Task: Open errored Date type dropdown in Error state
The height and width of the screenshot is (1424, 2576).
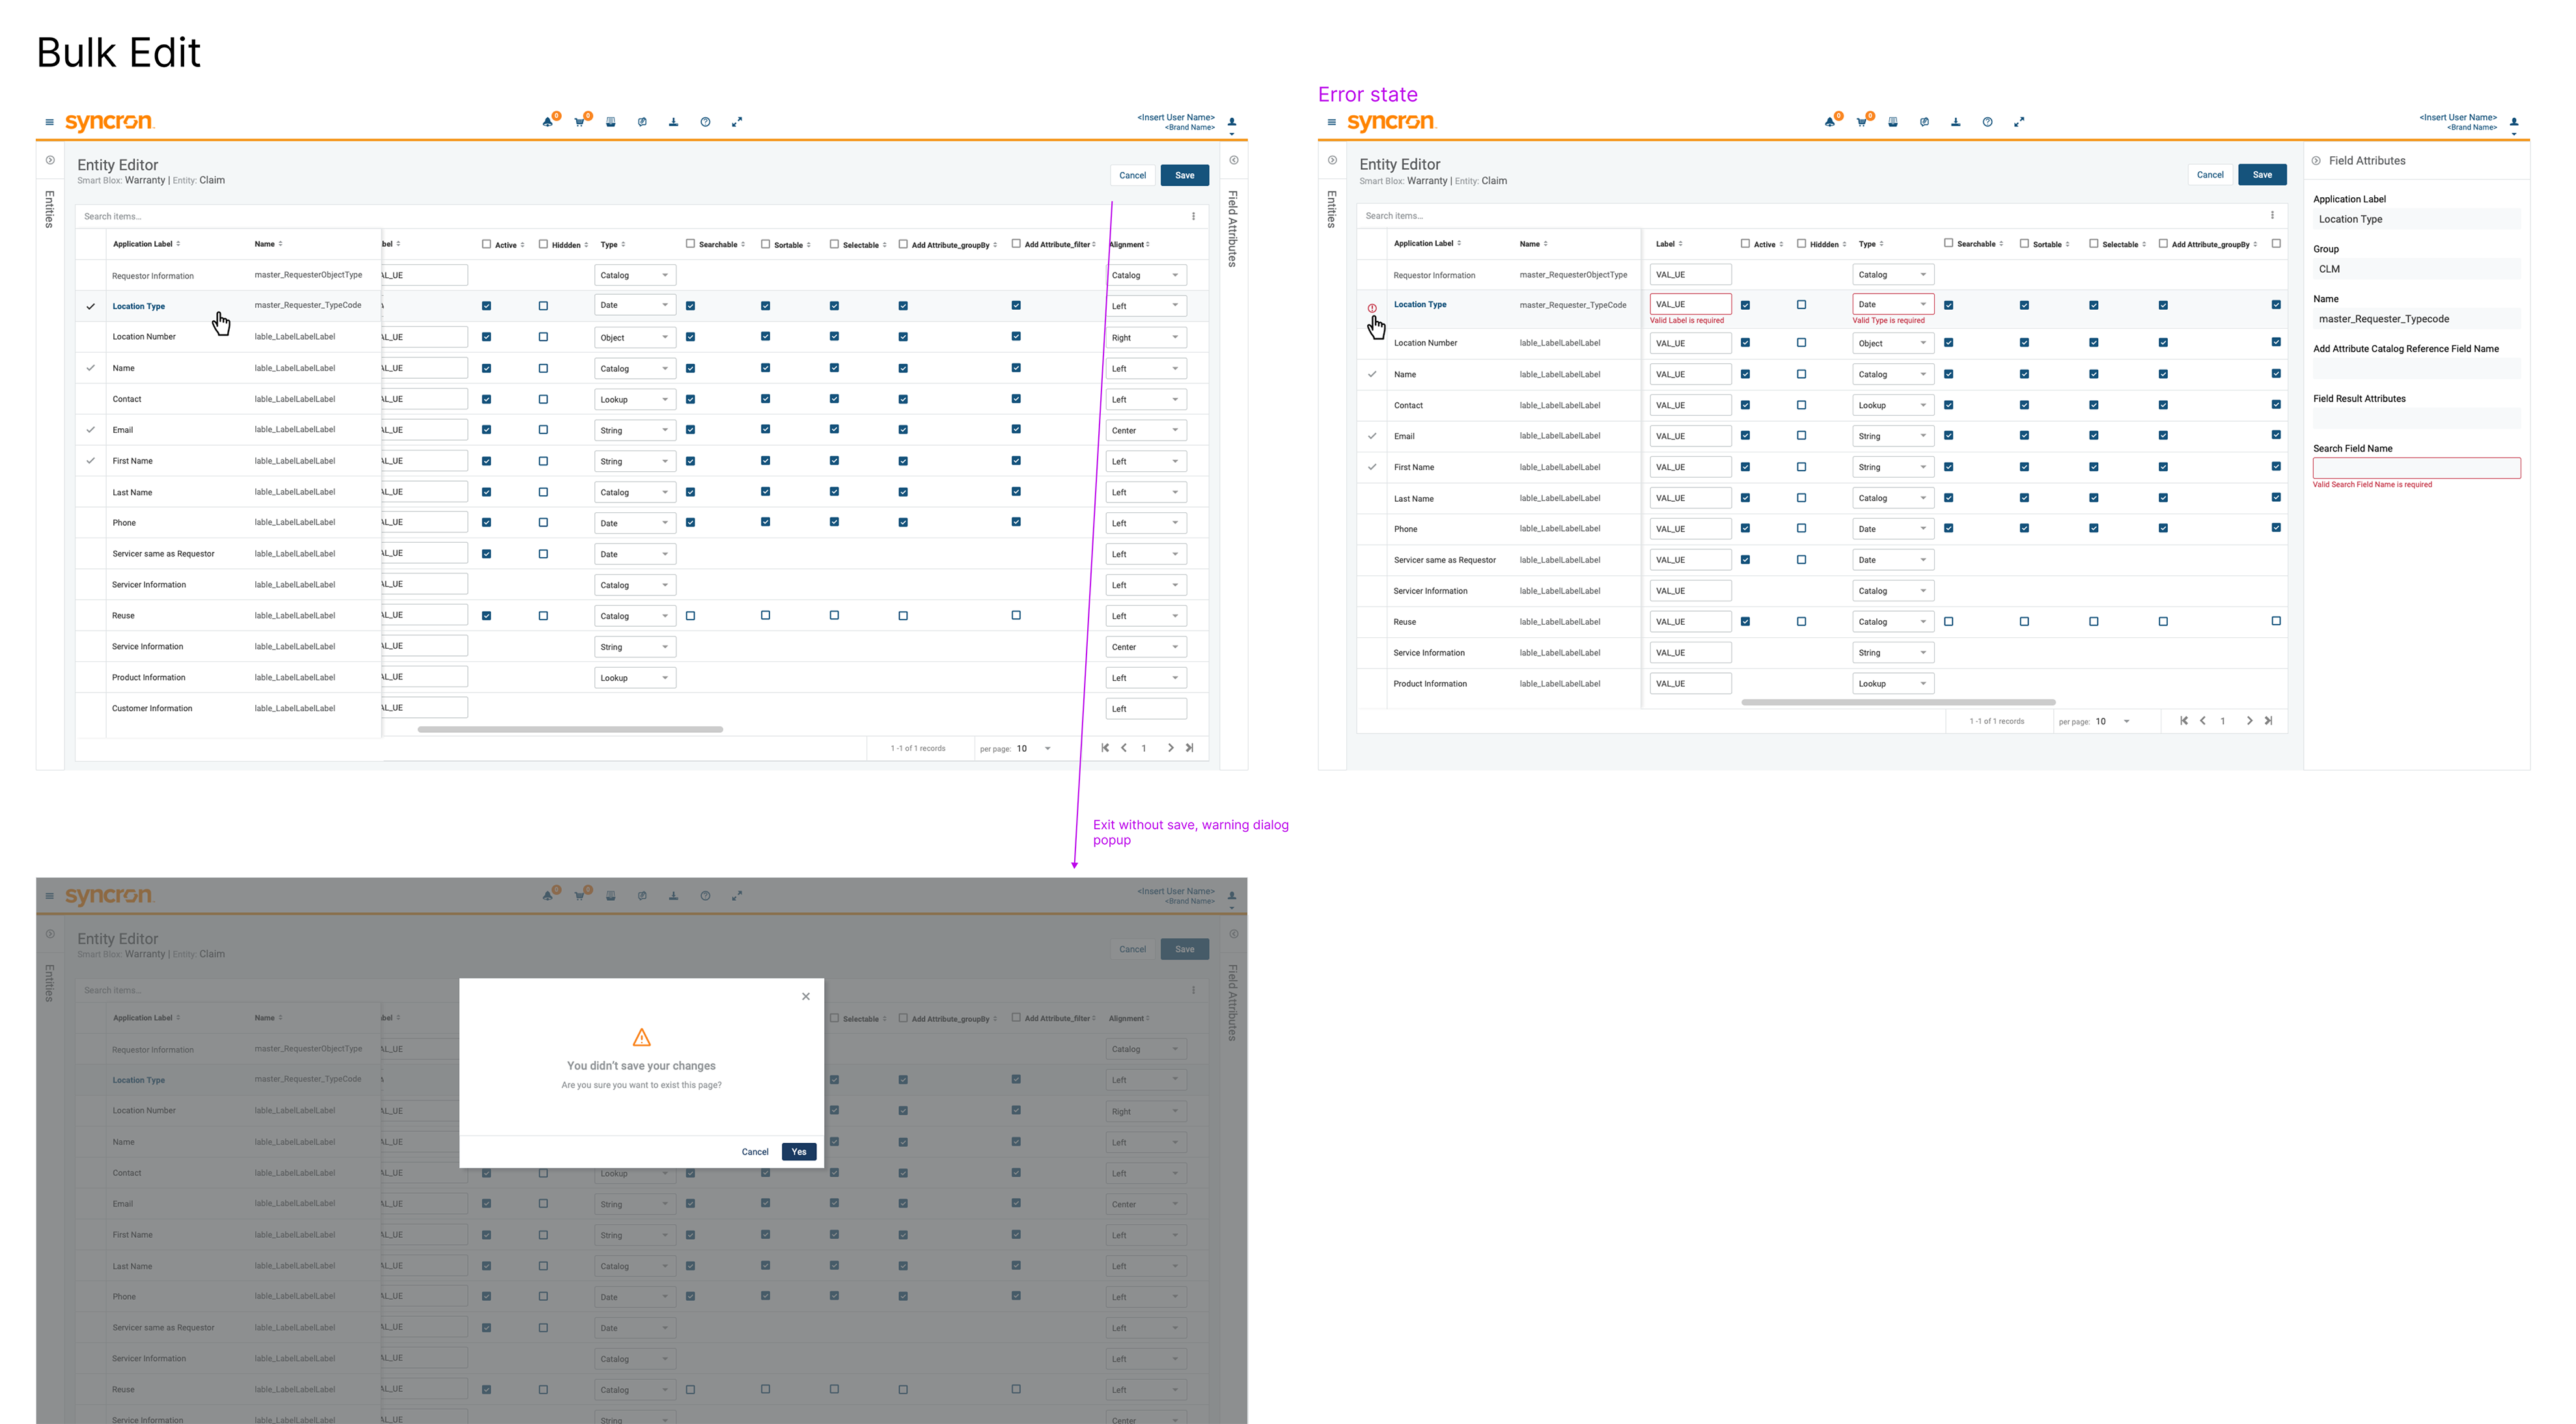Action: pos(1893,304)
